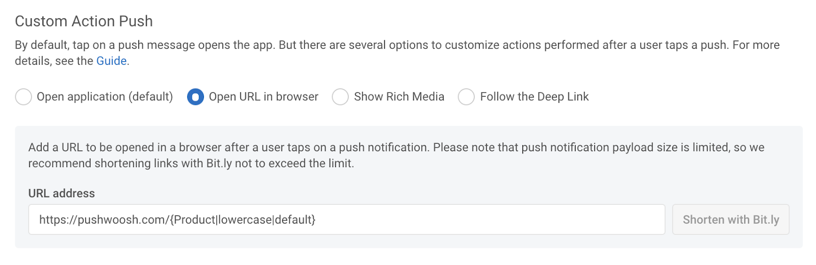Open the Guide link
816x265 pixels.
tap(111, 61)
